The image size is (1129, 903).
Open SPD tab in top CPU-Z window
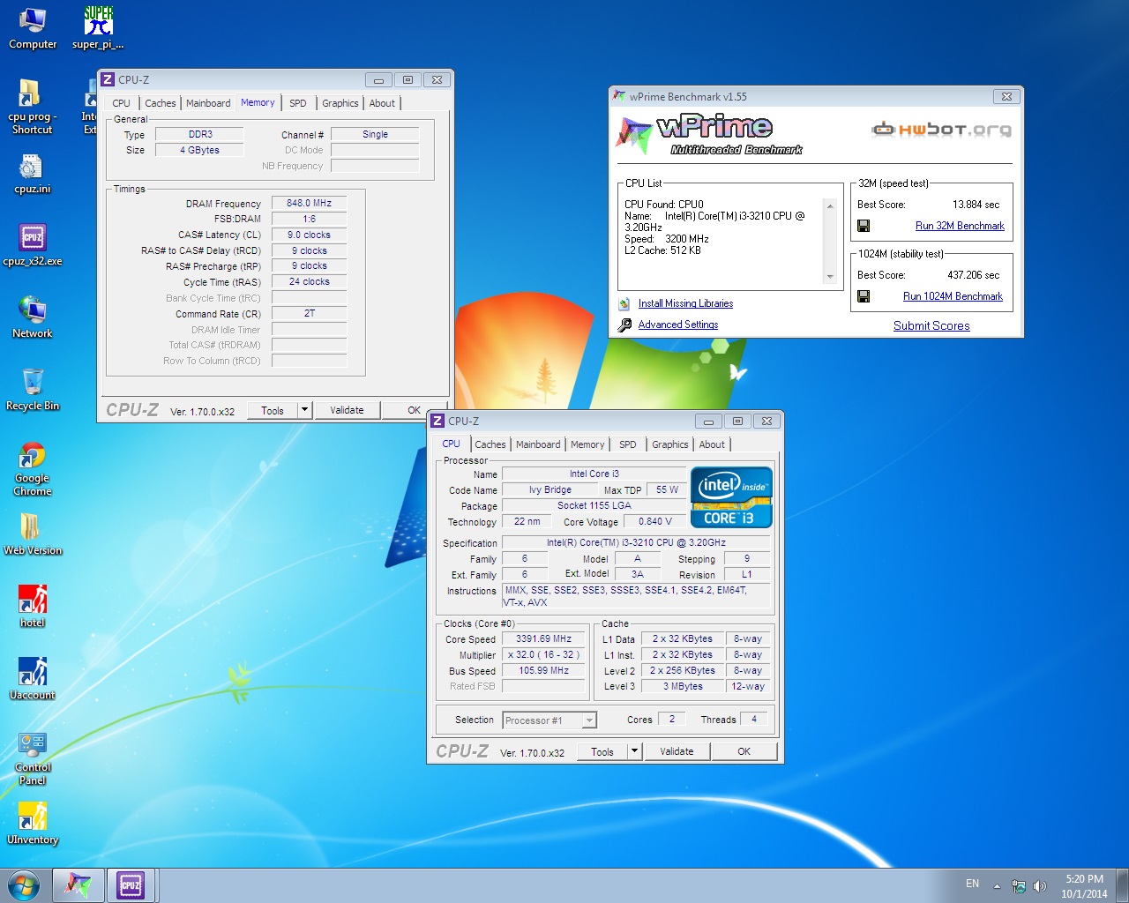(298, 103)
